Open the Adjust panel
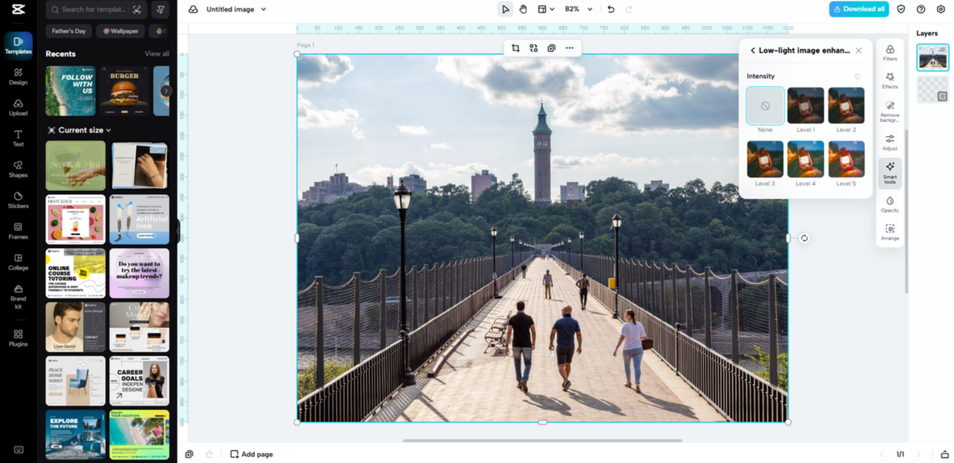Image resolution: width=954 pixels, height=463 pixels. tap(890, 142)
